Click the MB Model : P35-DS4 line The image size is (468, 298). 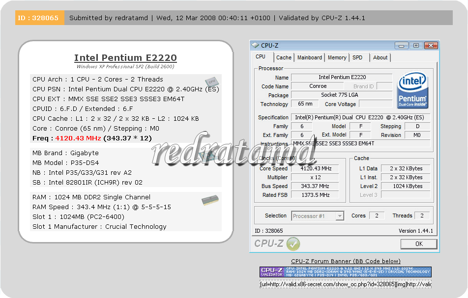(x=66, y=163)
